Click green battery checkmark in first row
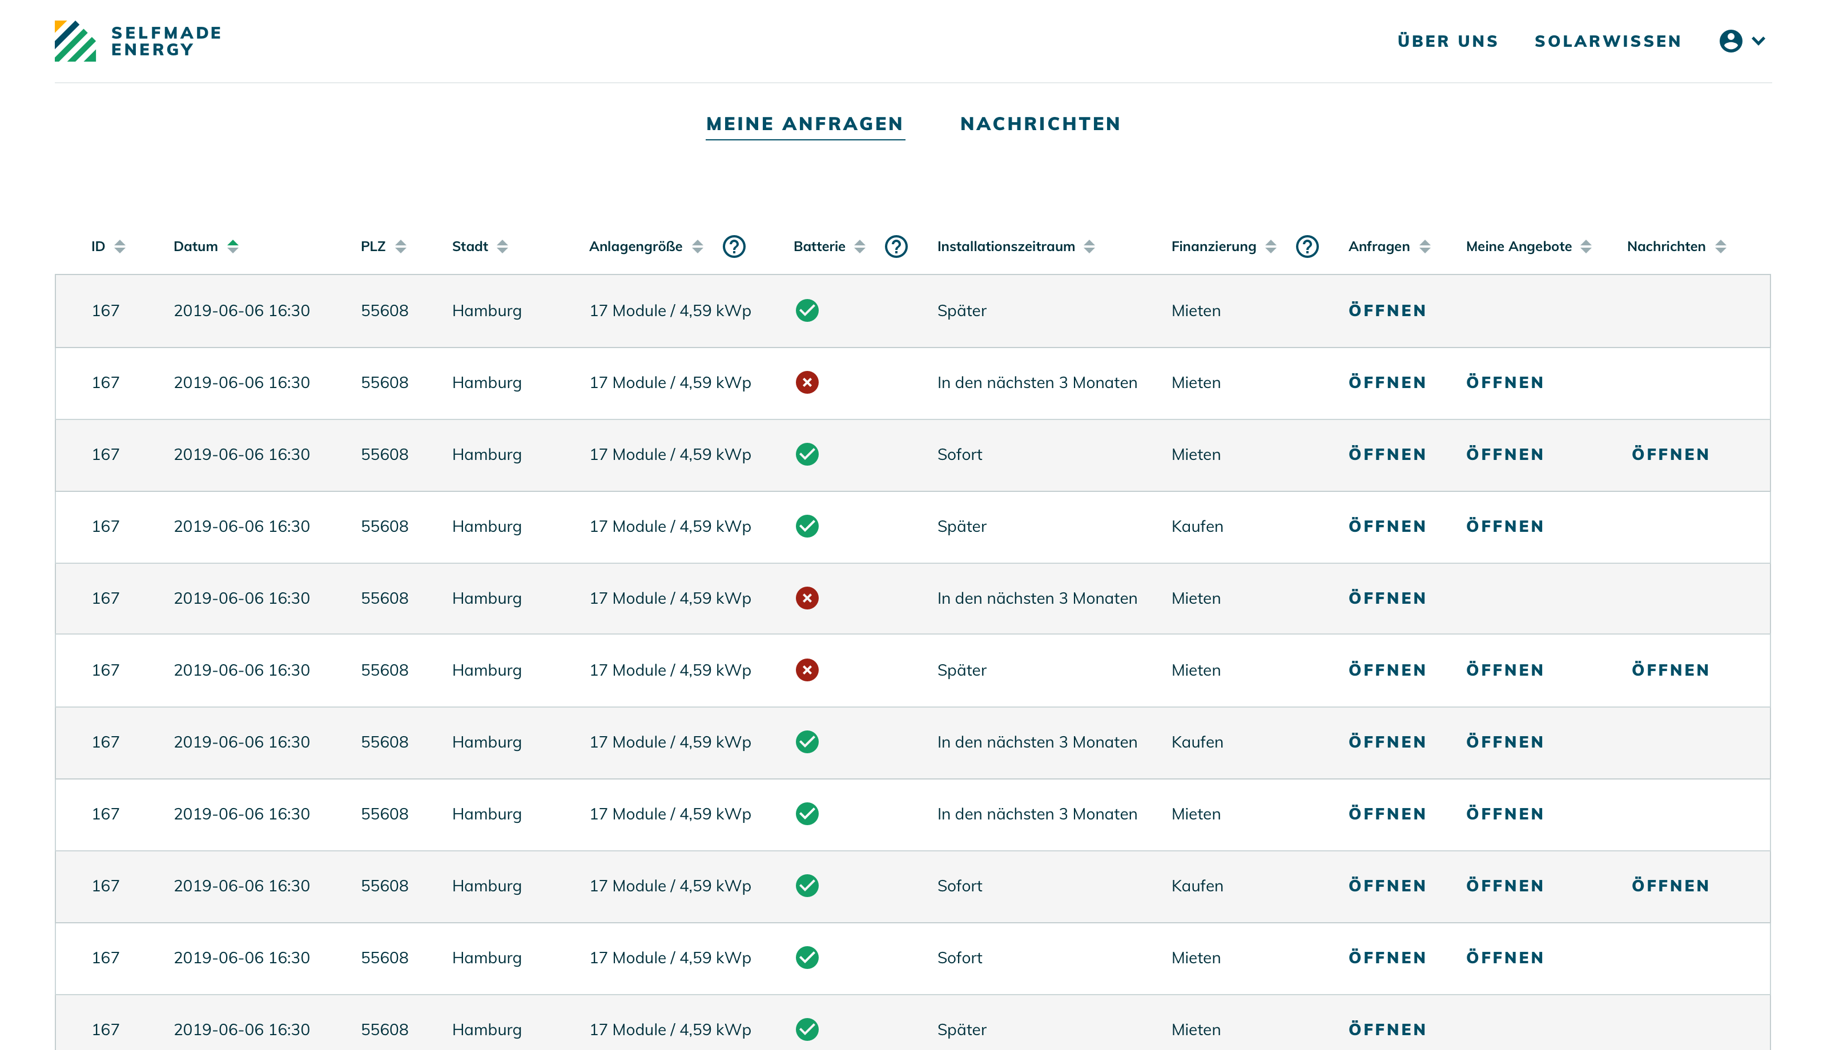1827x1050 pixels. pos(806,311)
